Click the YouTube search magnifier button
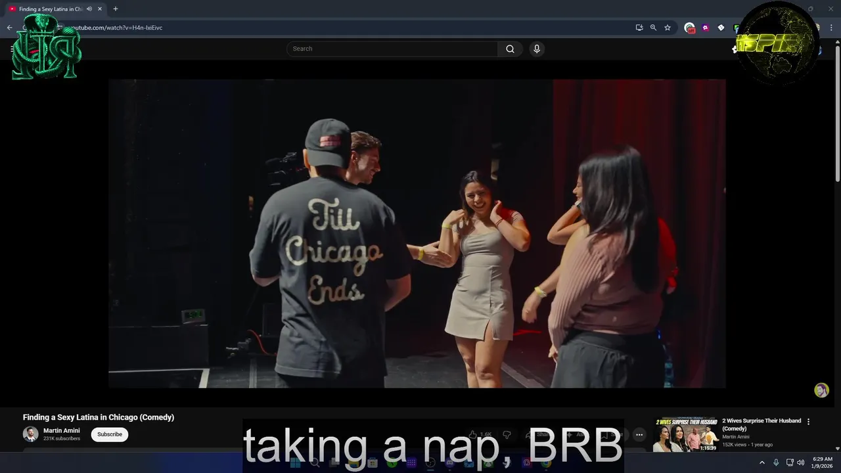The image size is (841, 473). point(510,49)
